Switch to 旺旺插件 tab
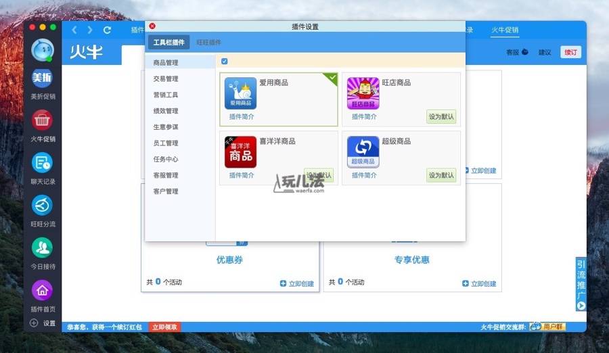 click(x=209, y=43)
